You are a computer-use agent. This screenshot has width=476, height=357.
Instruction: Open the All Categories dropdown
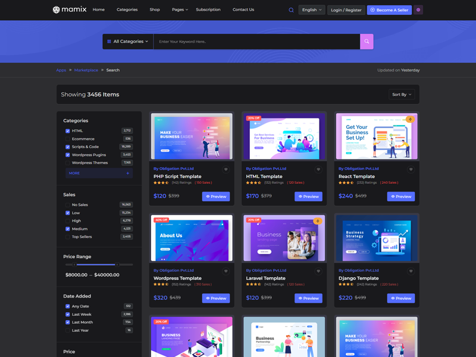[128, 42]
